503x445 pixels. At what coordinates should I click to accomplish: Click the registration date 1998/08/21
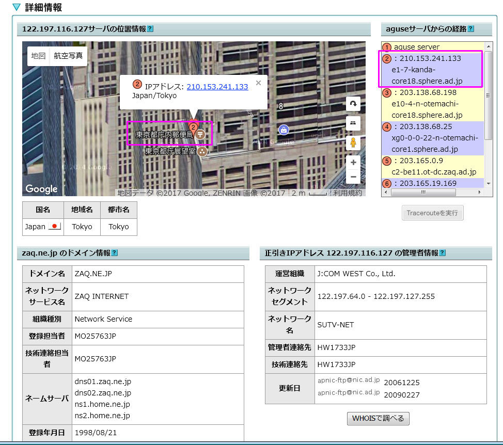[x=96, y=433]
